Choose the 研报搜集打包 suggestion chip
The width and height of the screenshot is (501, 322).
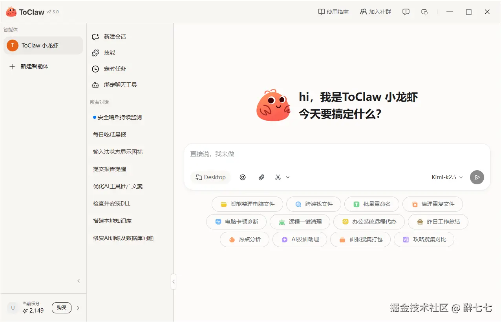[360, 239]
